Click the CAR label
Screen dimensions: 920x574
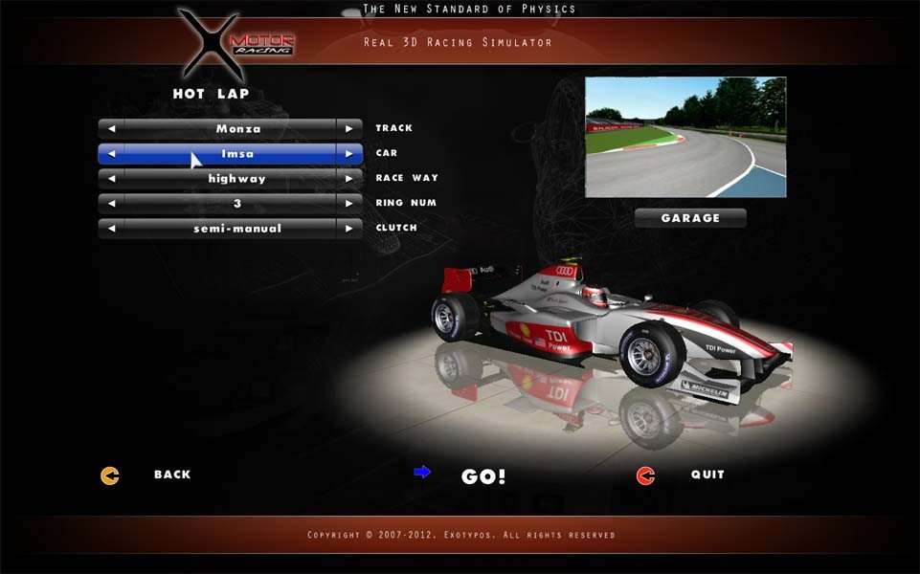[387, 153]
